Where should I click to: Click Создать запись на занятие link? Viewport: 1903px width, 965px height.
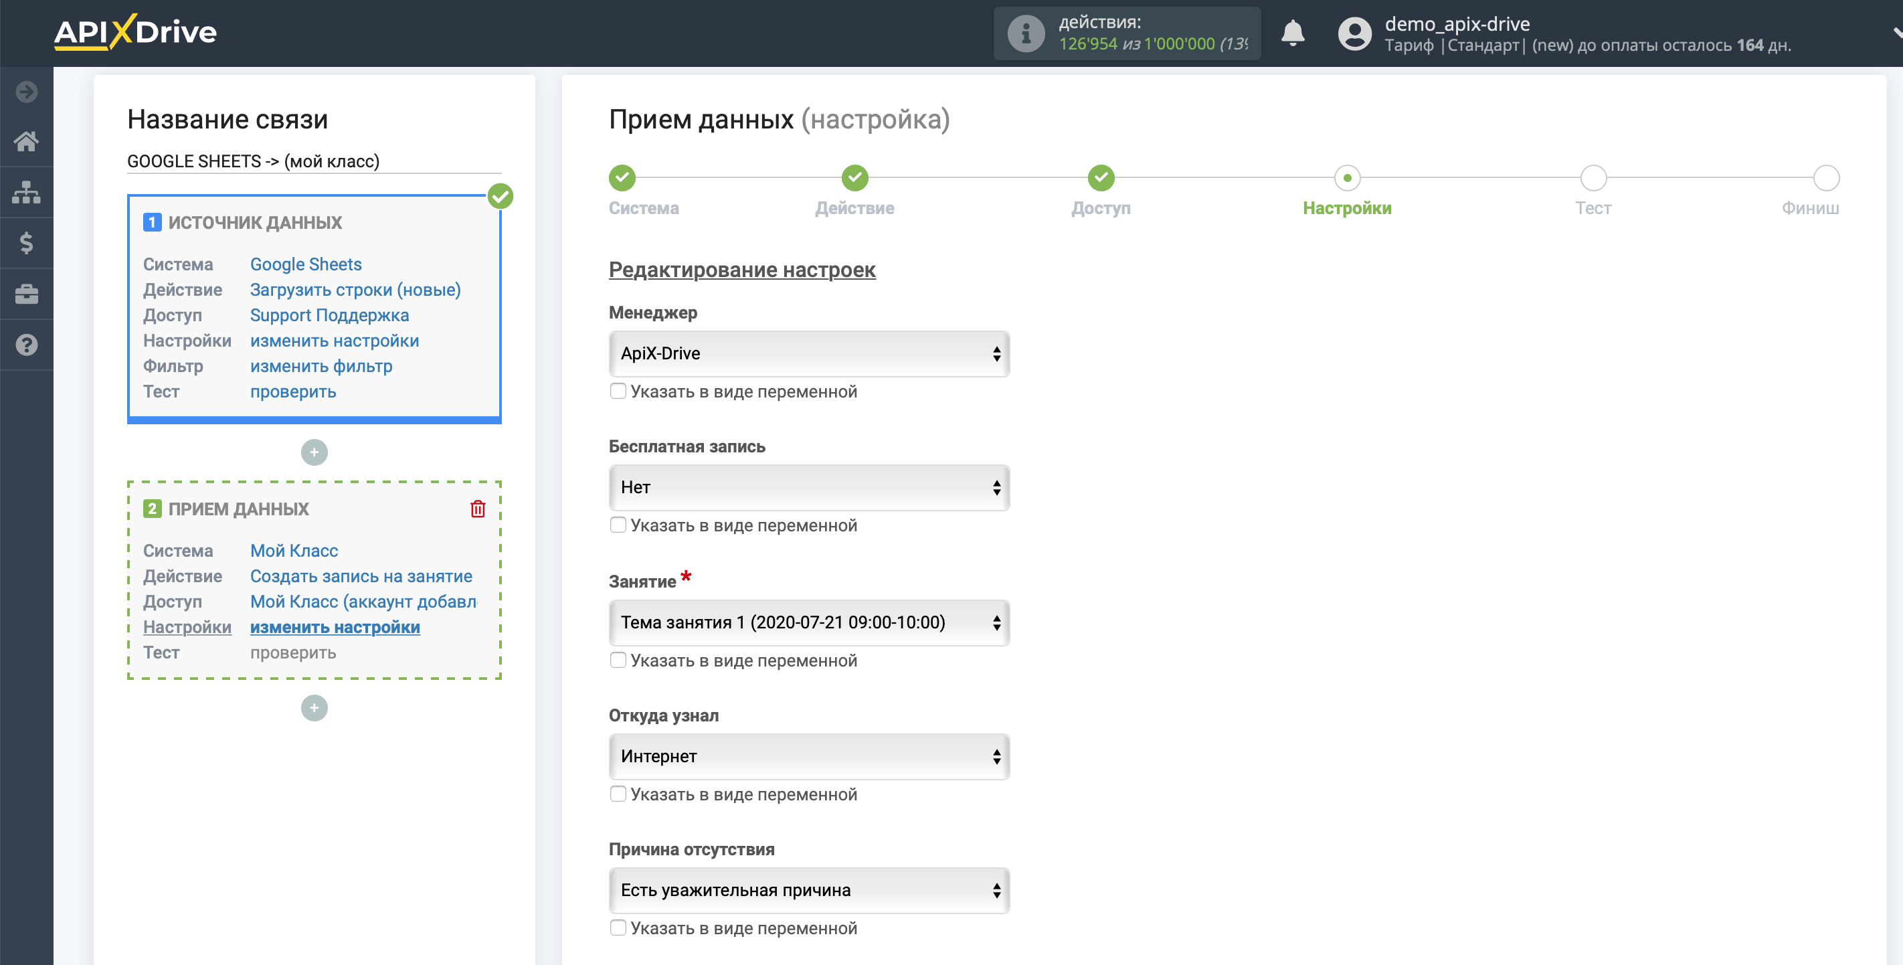pyautogui.click(x=361, y=576)
